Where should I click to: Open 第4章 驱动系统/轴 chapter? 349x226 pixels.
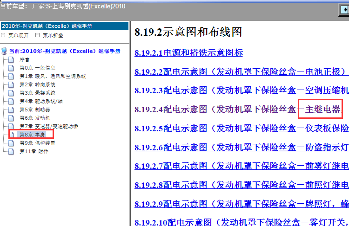pyautogui.click(x=41, y=102)
